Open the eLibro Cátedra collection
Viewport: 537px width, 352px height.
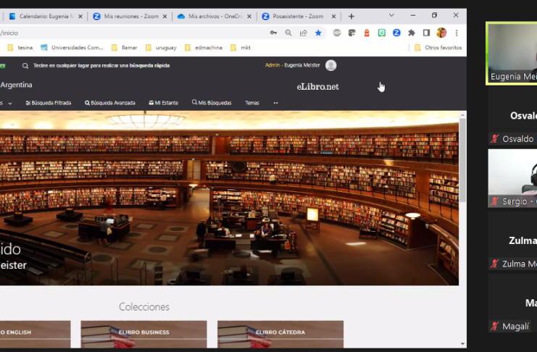(280, 334)
